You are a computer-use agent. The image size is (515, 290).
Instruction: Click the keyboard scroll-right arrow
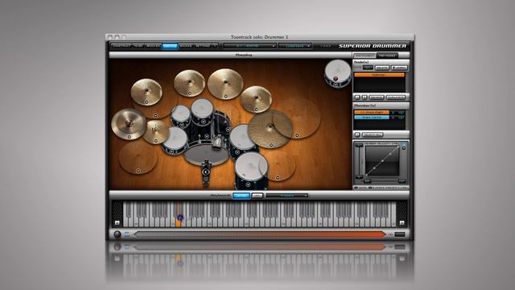402,223
